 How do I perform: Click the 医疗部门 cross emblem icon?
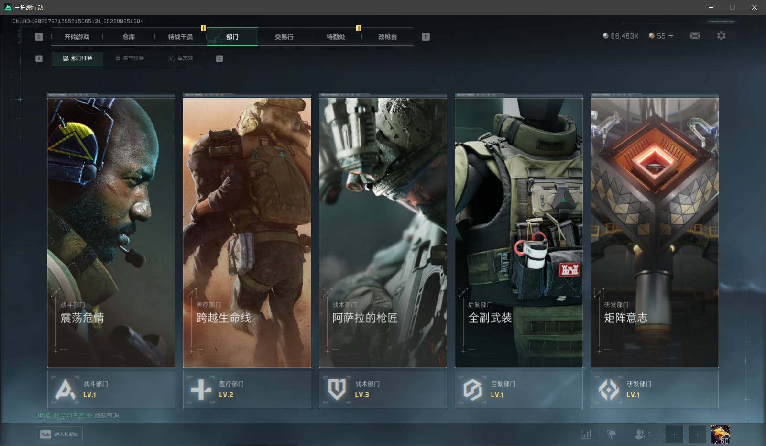click(x=201, y=390)
